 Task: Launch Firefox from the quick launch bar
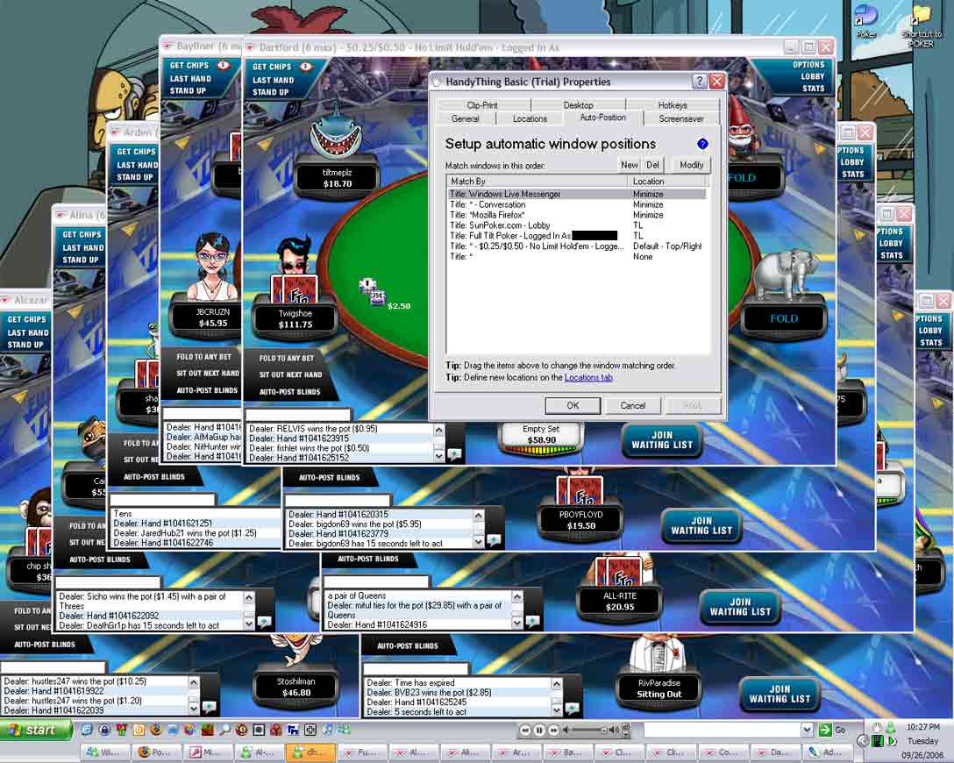[x=156, y=730]
